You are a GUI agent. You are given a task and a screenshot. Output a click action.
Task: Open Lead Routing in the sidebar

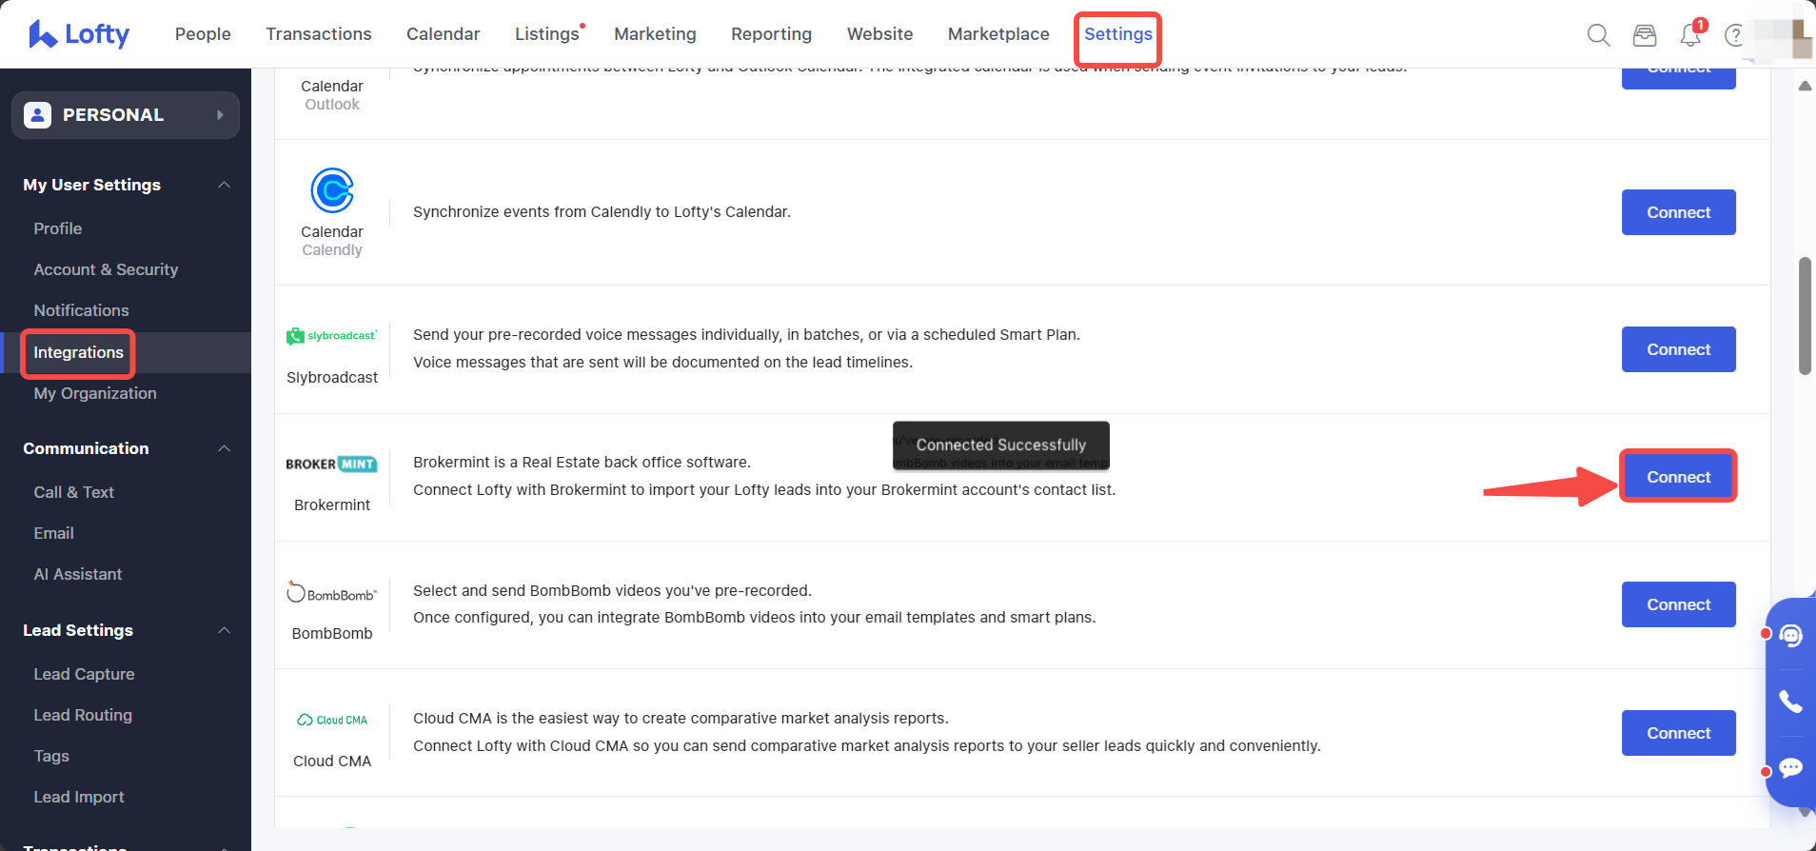point(83,715)
